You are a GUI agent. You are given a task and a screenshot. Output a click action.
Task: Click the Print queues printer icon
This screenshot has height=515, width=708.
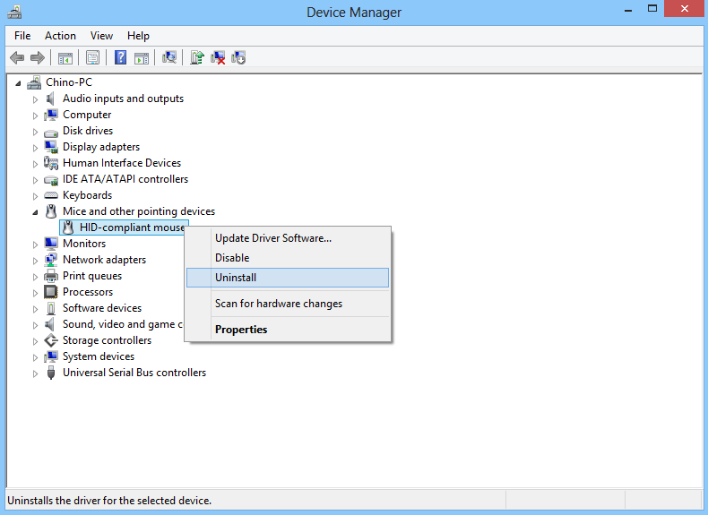[51, 276]
